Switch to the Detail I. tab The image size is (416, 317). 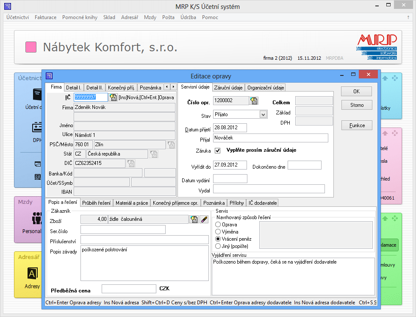coord(73,88)
